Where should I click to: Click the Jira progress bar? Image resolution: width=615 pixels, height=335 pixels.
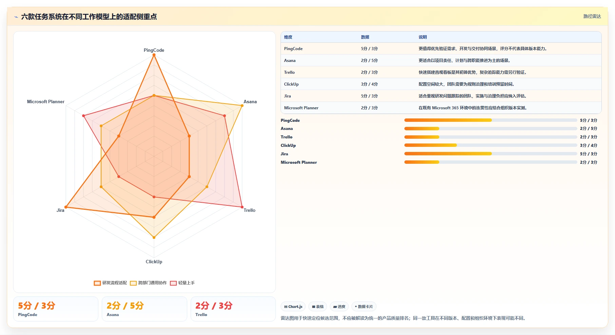pyautogui.click(x=491, y=154)
